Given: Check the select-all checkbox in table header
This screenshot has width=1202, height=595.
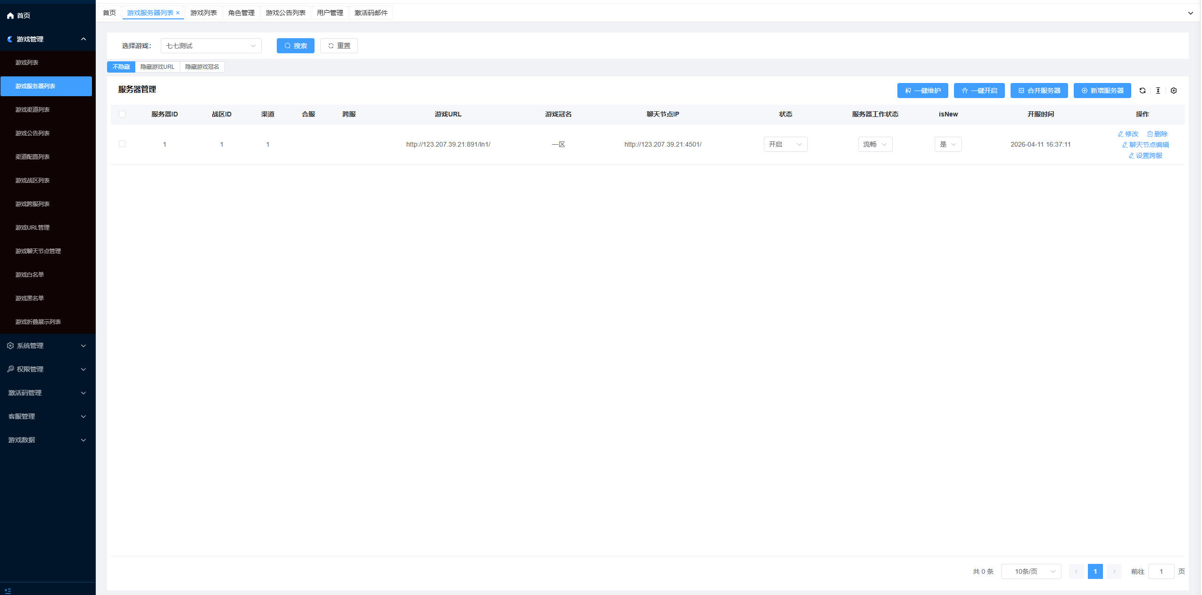Looking at the screenshot, I should 122,114.
